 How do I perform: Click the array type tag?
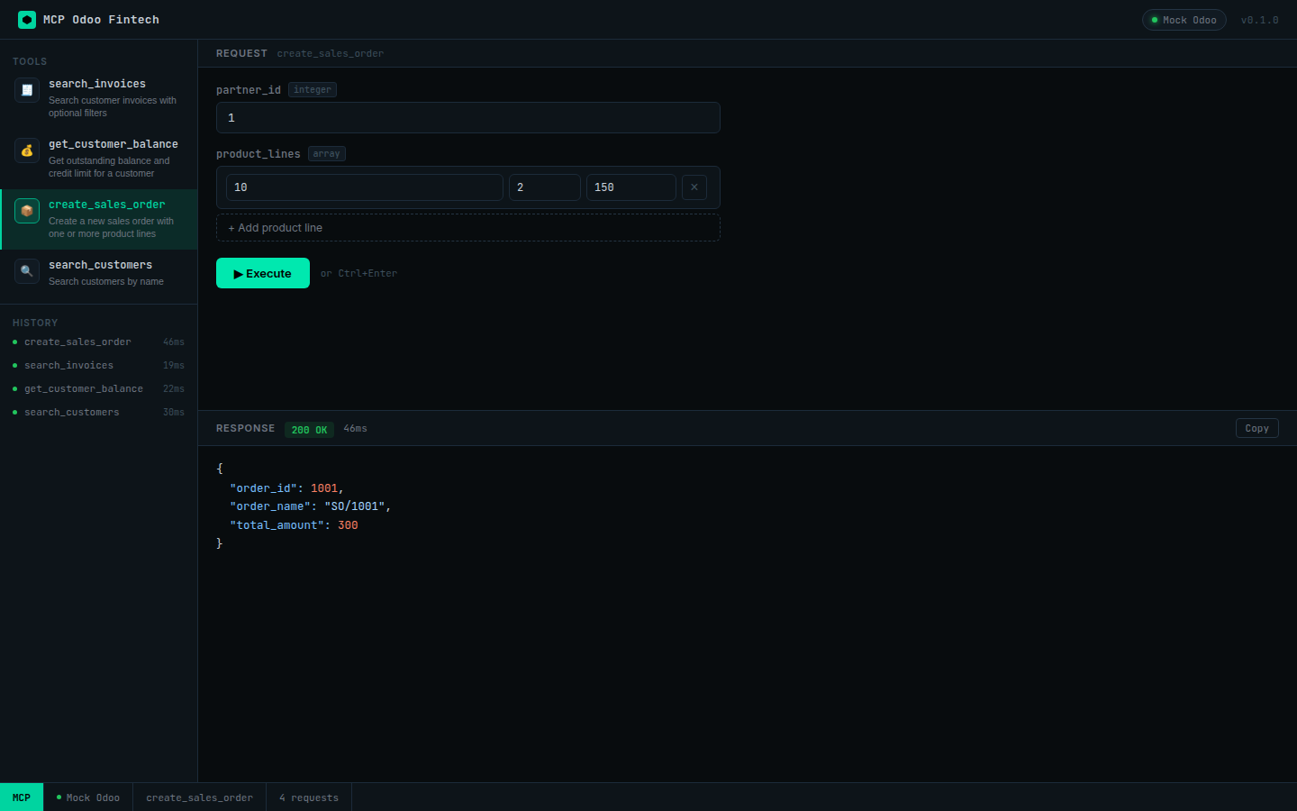[x=327, y=154]
